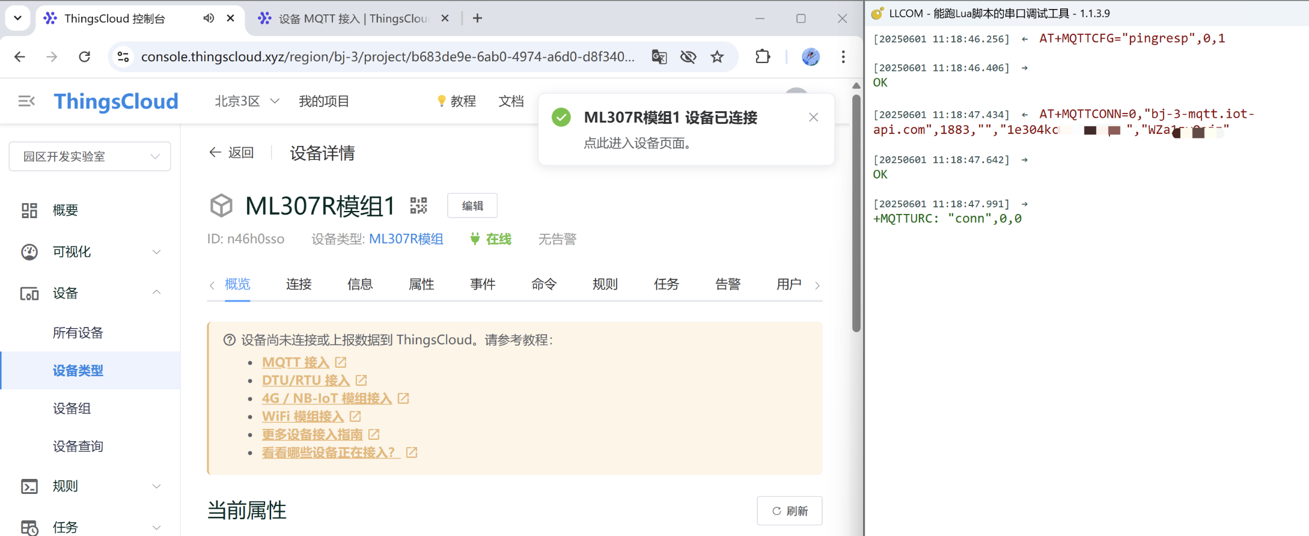Switch to the 事件 tab

pos(483,284)
